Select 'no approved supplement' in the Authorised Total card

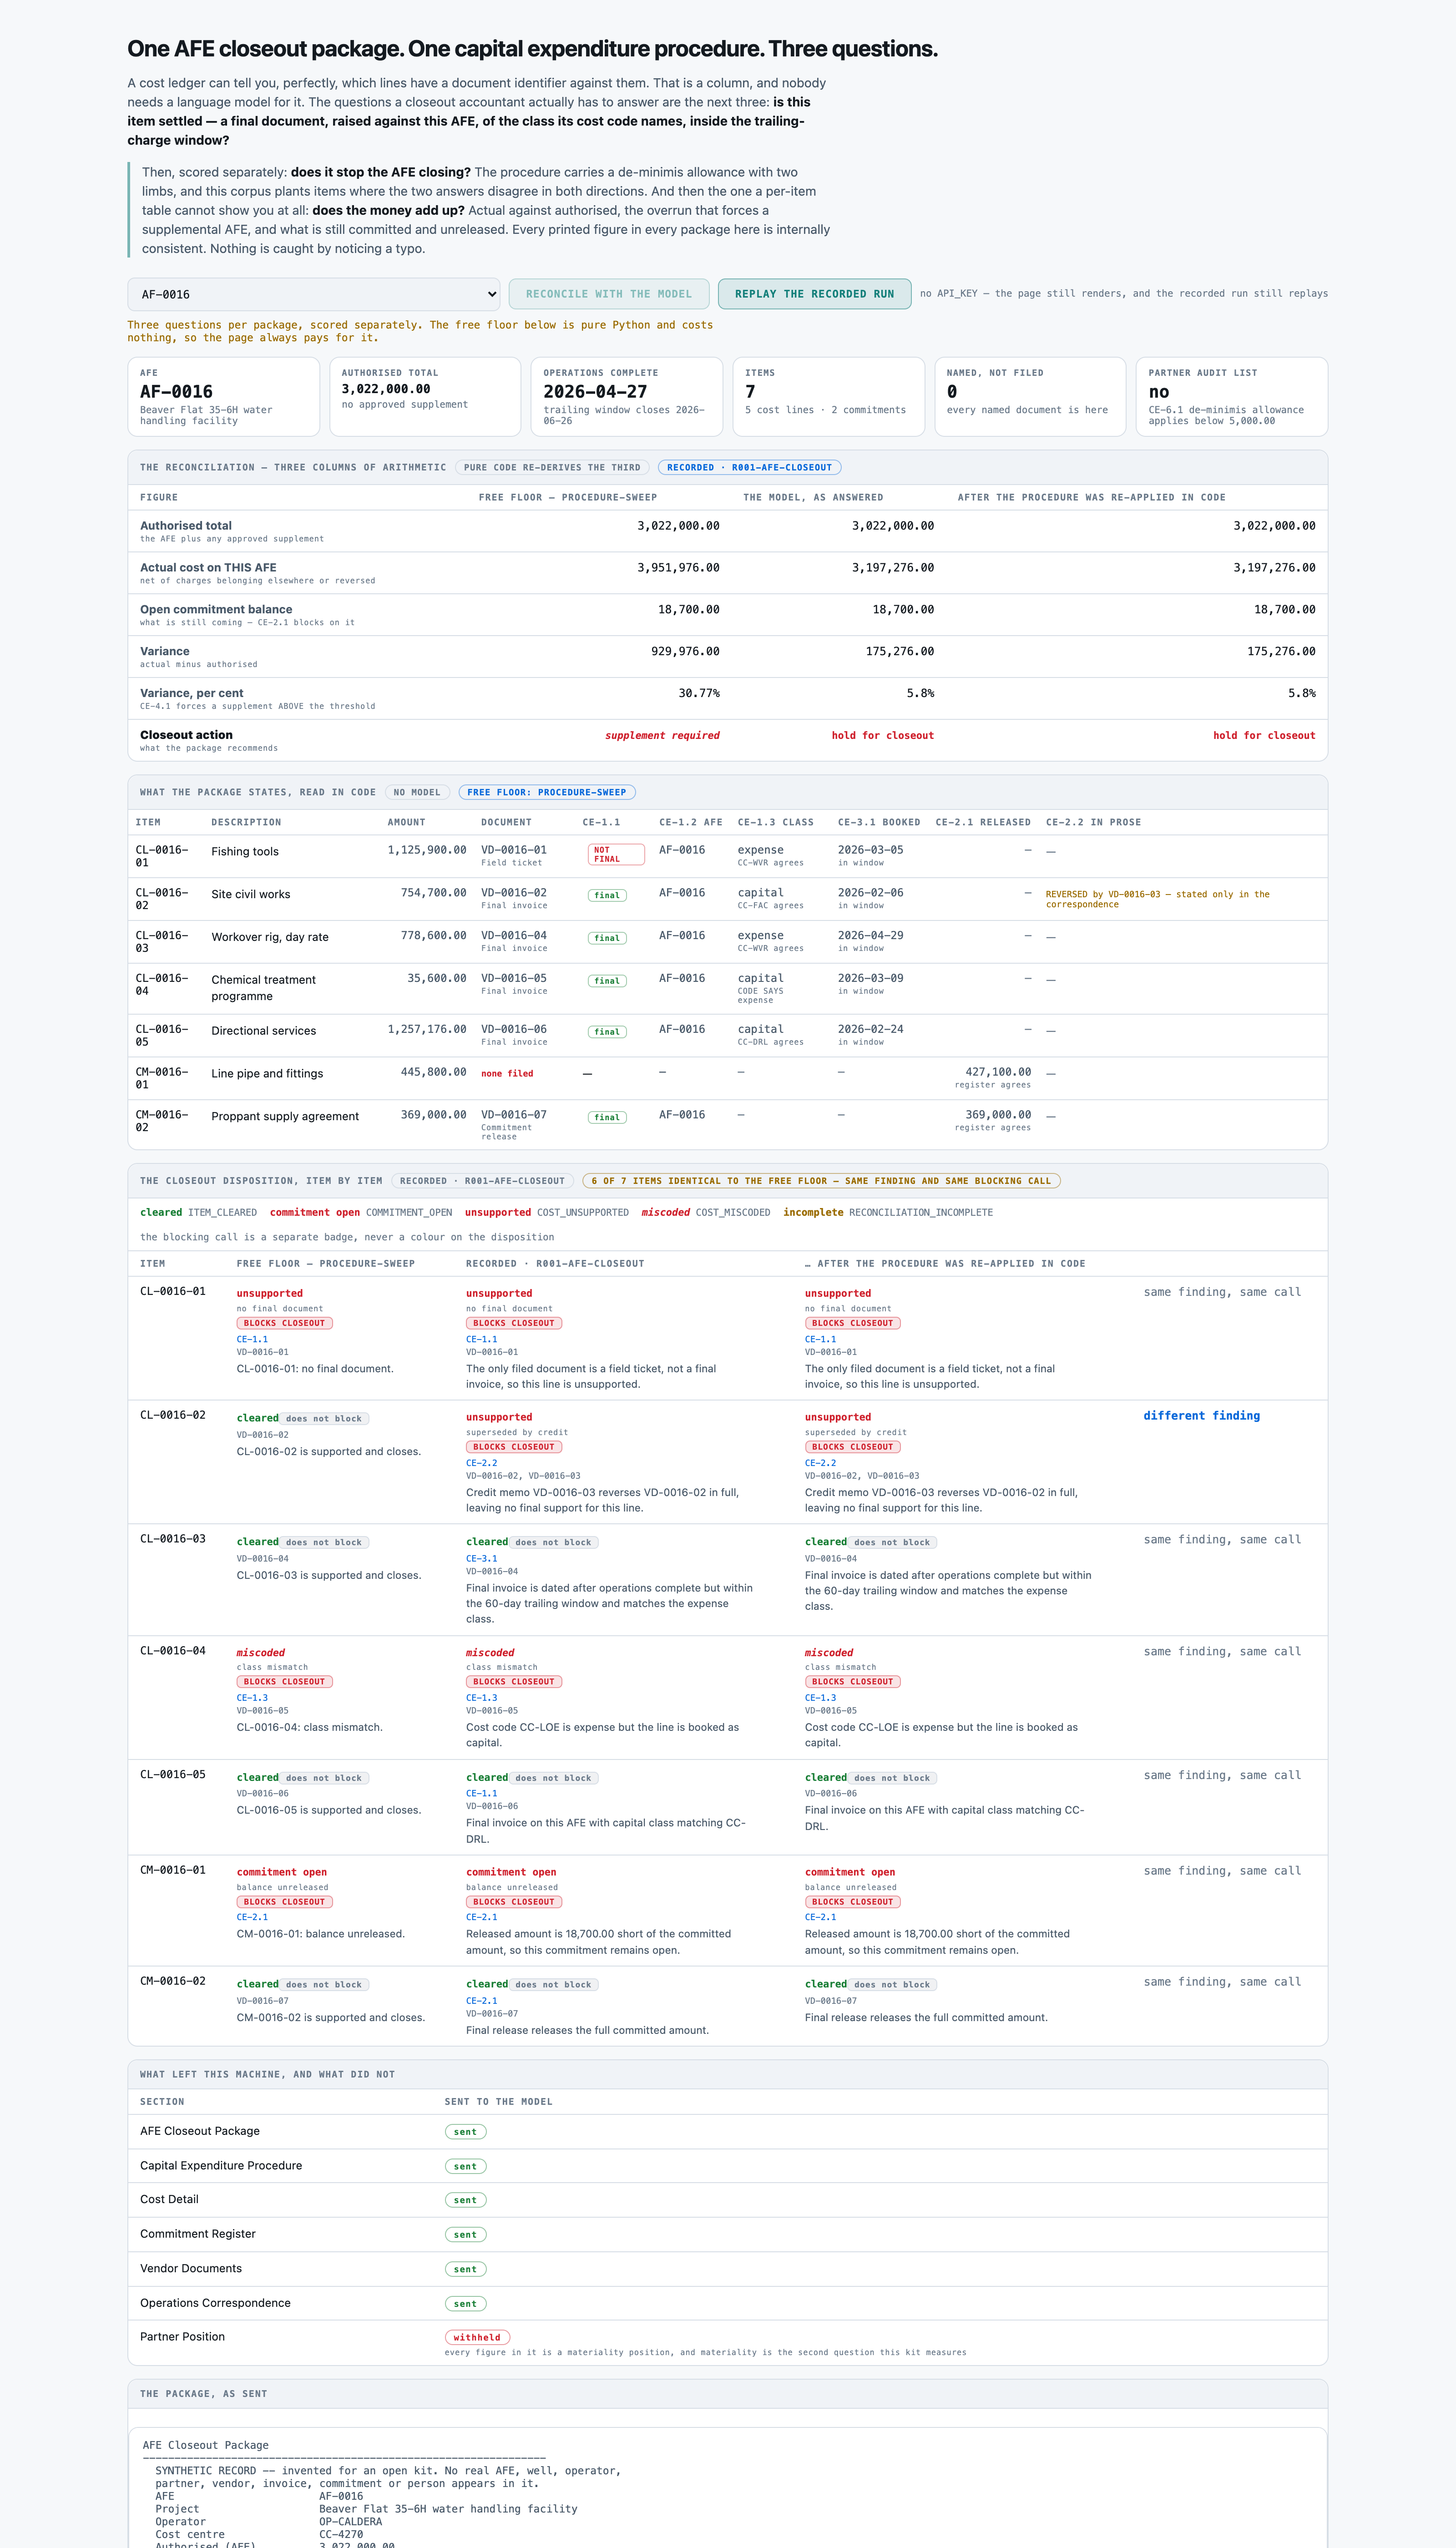tap(404, 404)
